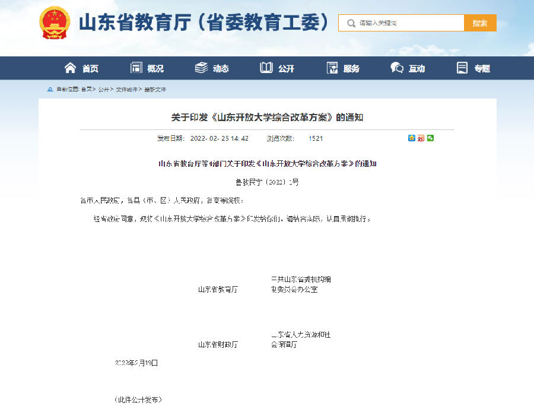Open the 互动 navigation menu
534x409 pixels.
click(408, 68)
